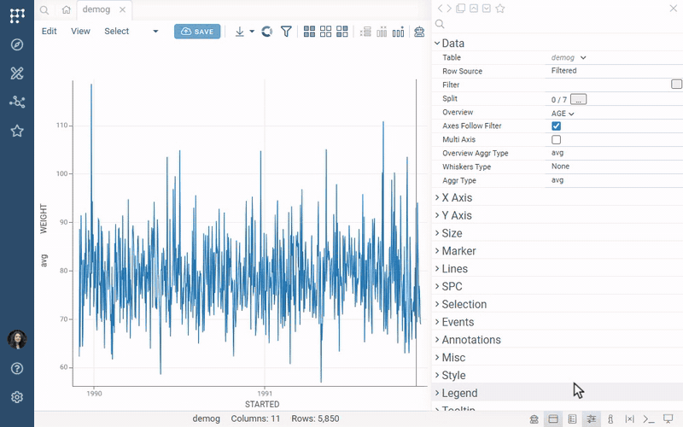Click the user avatar in sidebar
683x427 pixels.
(x=17, y=339)
